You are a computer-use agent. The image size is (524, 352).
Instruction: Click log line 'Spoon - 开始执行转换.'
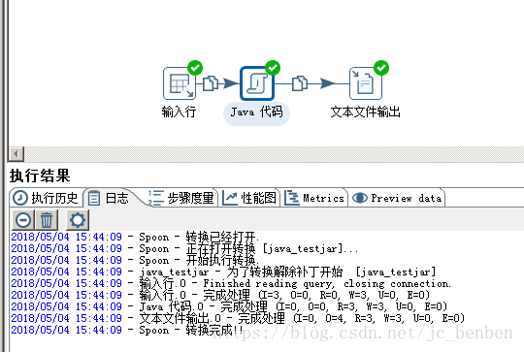[x=135, y=260]
